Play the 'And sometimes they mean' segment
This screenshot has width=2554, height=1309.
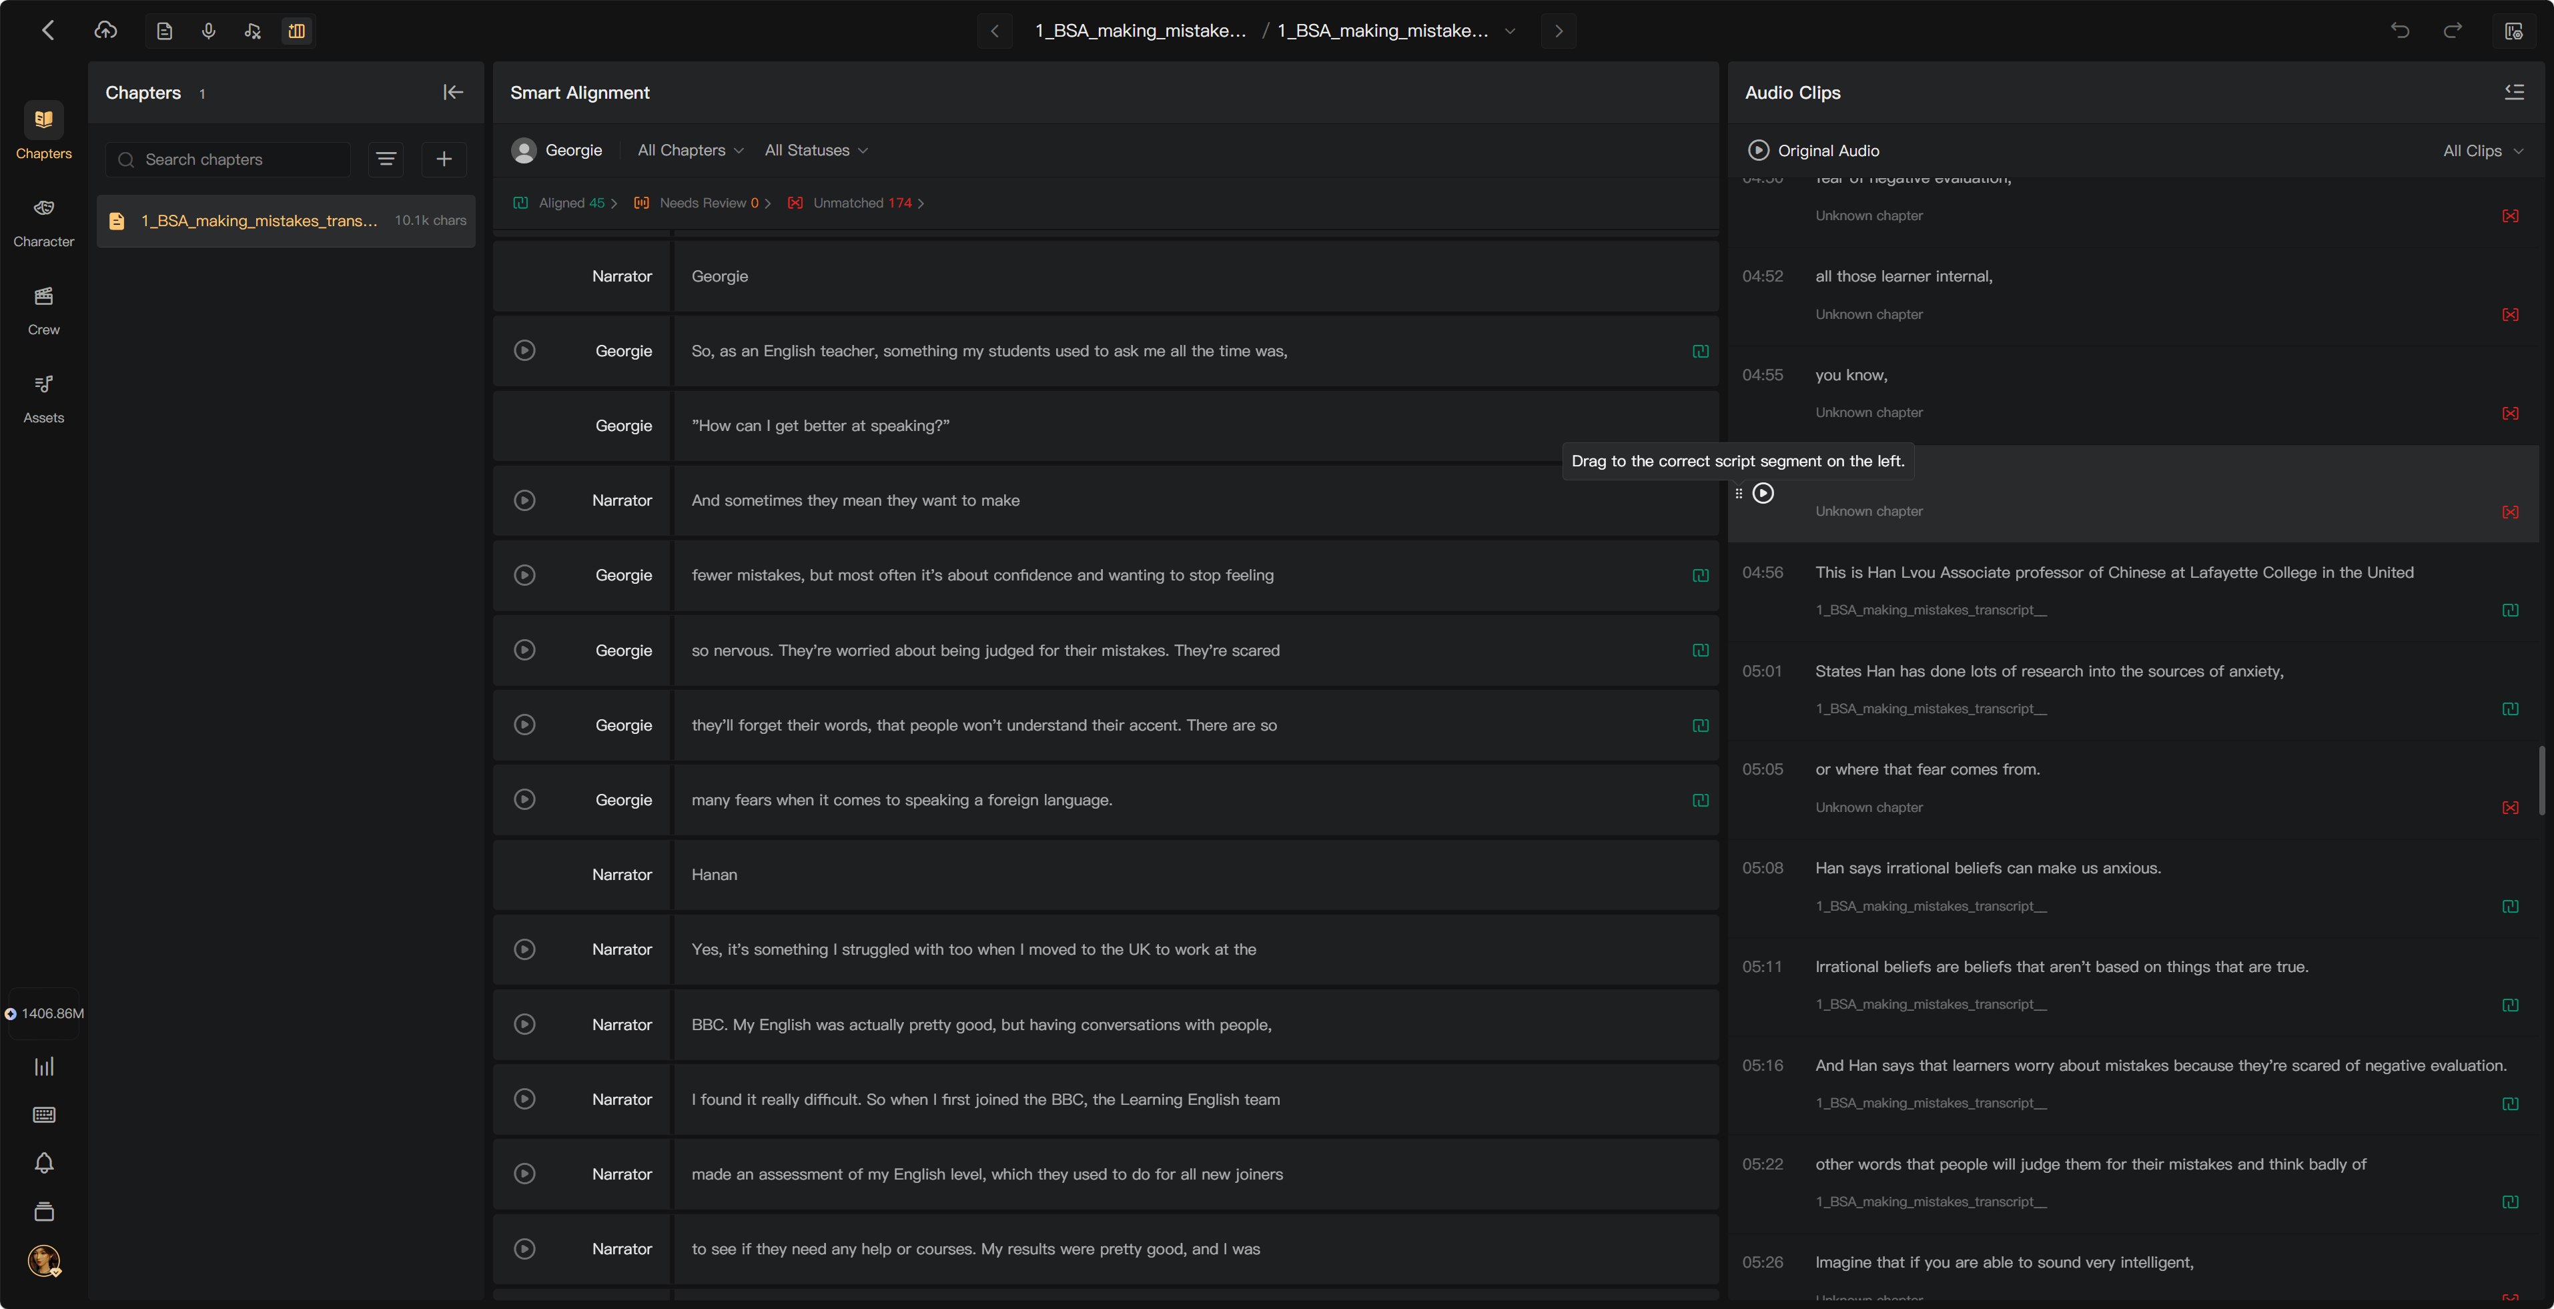(524, 500)
